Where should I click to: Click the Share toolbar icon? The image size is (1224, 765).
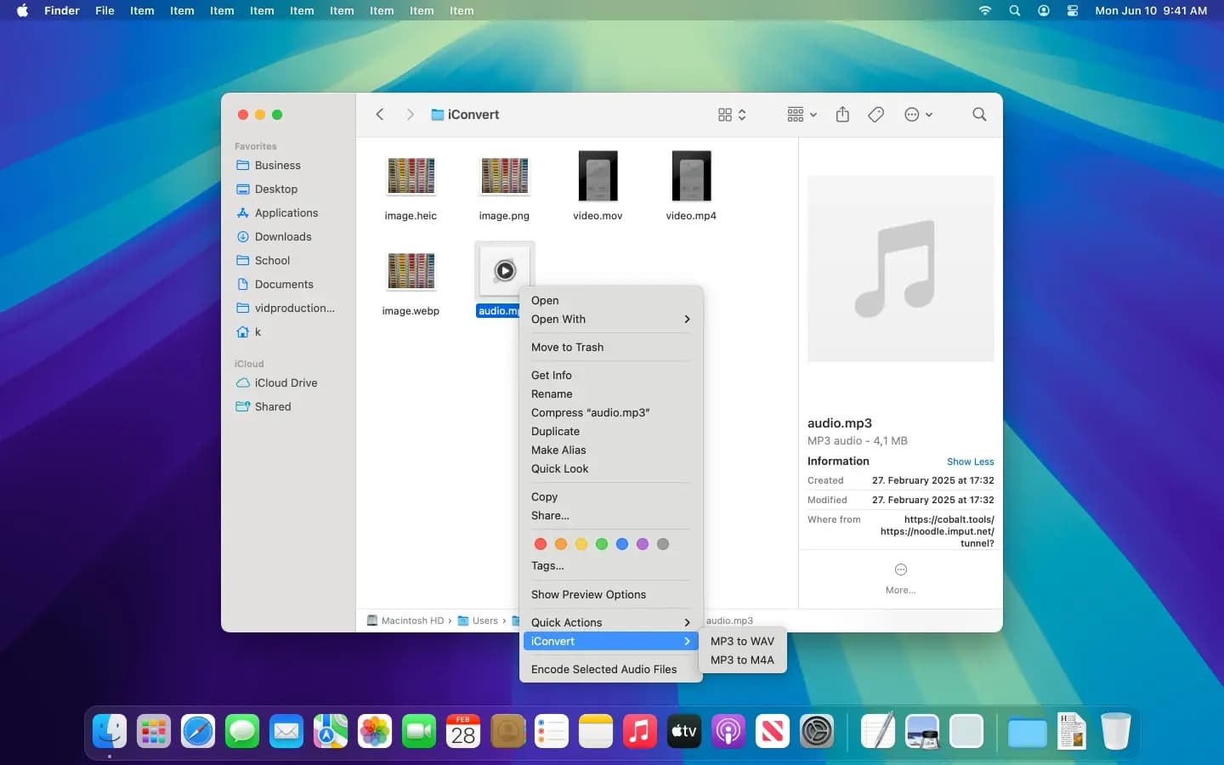[842, 115]
